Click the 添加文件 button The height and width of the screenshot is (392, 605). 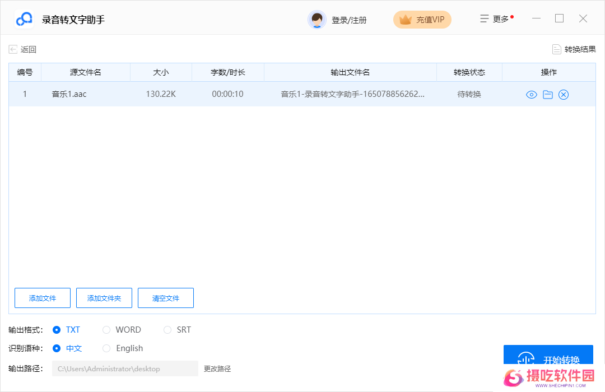pos(43,298)
